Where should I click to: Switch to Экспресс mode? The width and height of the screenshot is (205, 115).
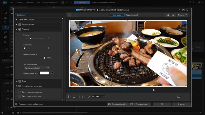point(117,15)
